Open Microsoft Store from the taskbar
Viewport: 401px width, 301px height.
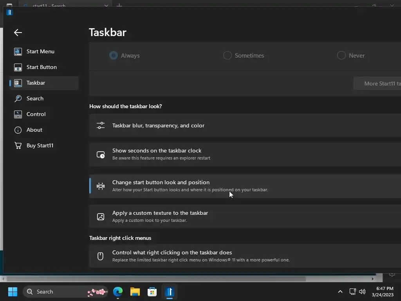(152, 292)
